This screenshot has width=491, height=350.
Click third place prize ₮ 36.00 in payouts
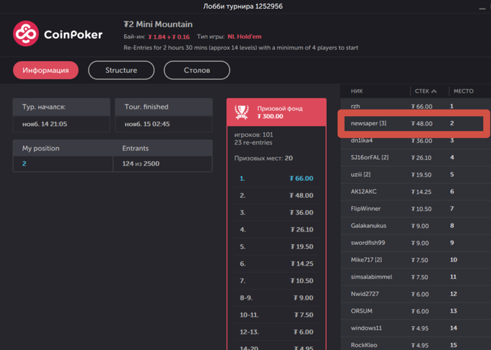click(301, 213)
